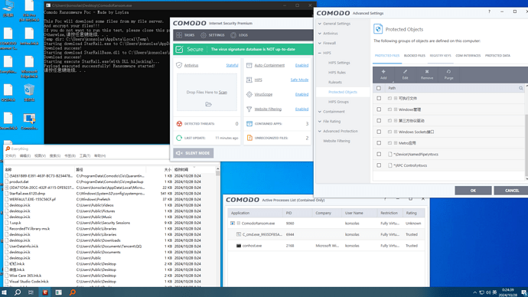Switch to COM Interfaces tab

468,56
